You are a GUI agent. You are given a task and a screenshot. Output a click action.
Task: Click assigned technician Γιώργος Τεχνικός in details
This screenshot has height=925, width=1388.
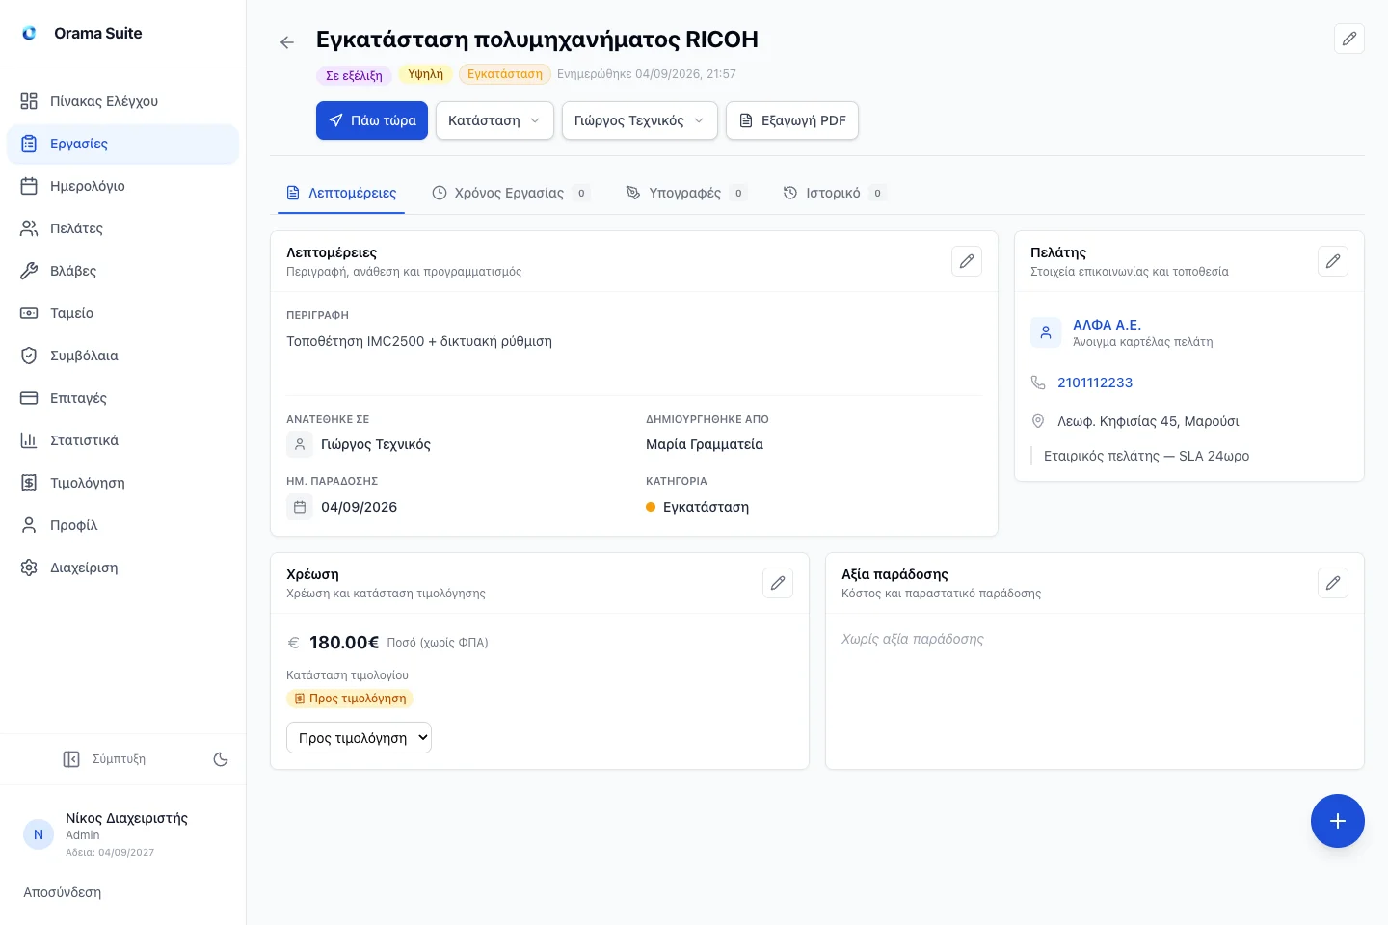pyautogui.click(x=376, y=444)
